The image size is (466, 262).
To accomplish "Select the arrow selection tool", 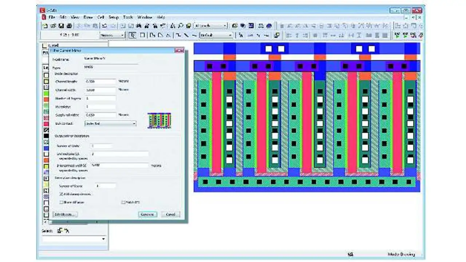I will coord(133,35).
